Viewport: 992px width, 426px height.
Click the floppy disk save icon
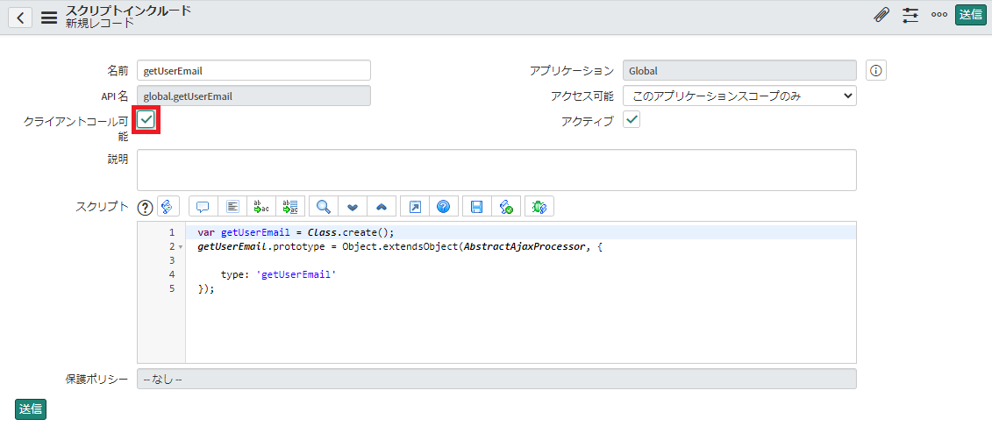pos(477,207)
